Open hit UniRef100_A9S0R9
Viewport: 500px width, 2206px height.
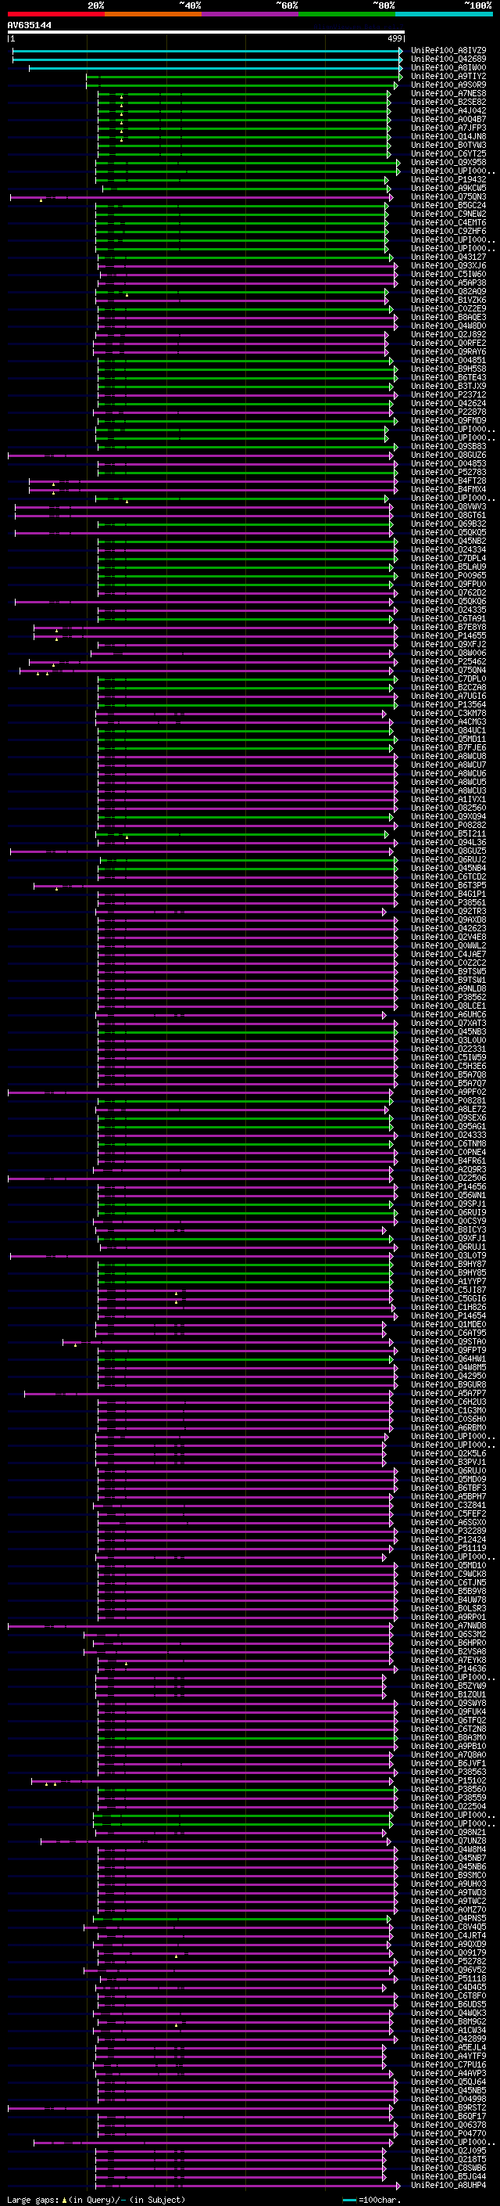tap(448, 85)
